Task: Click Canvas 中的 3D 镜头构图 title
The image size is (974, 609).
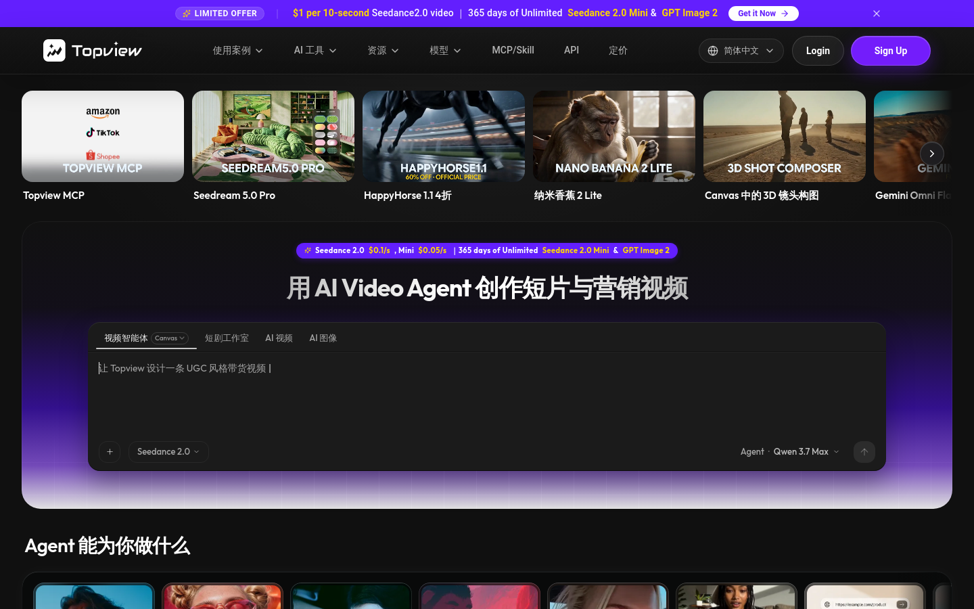Action: pos(762,196)
